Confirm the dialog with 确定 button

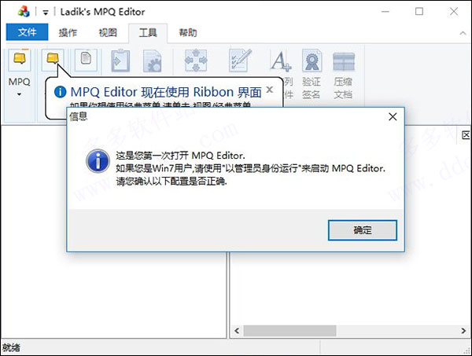[x=363, y=230]
